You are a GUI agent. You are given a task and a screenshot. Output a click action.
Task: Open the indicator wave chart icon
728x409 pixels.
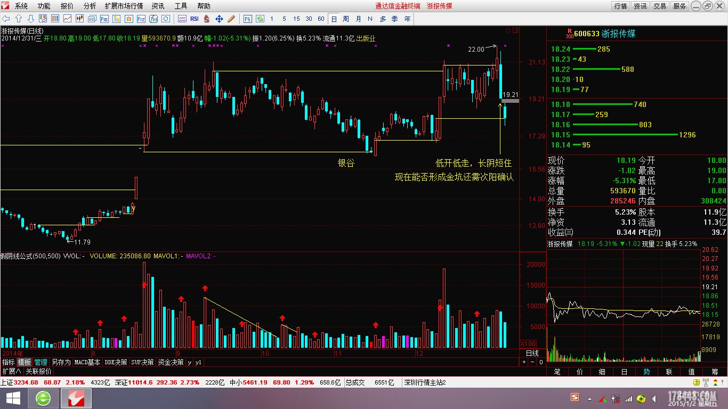point(182,19)
